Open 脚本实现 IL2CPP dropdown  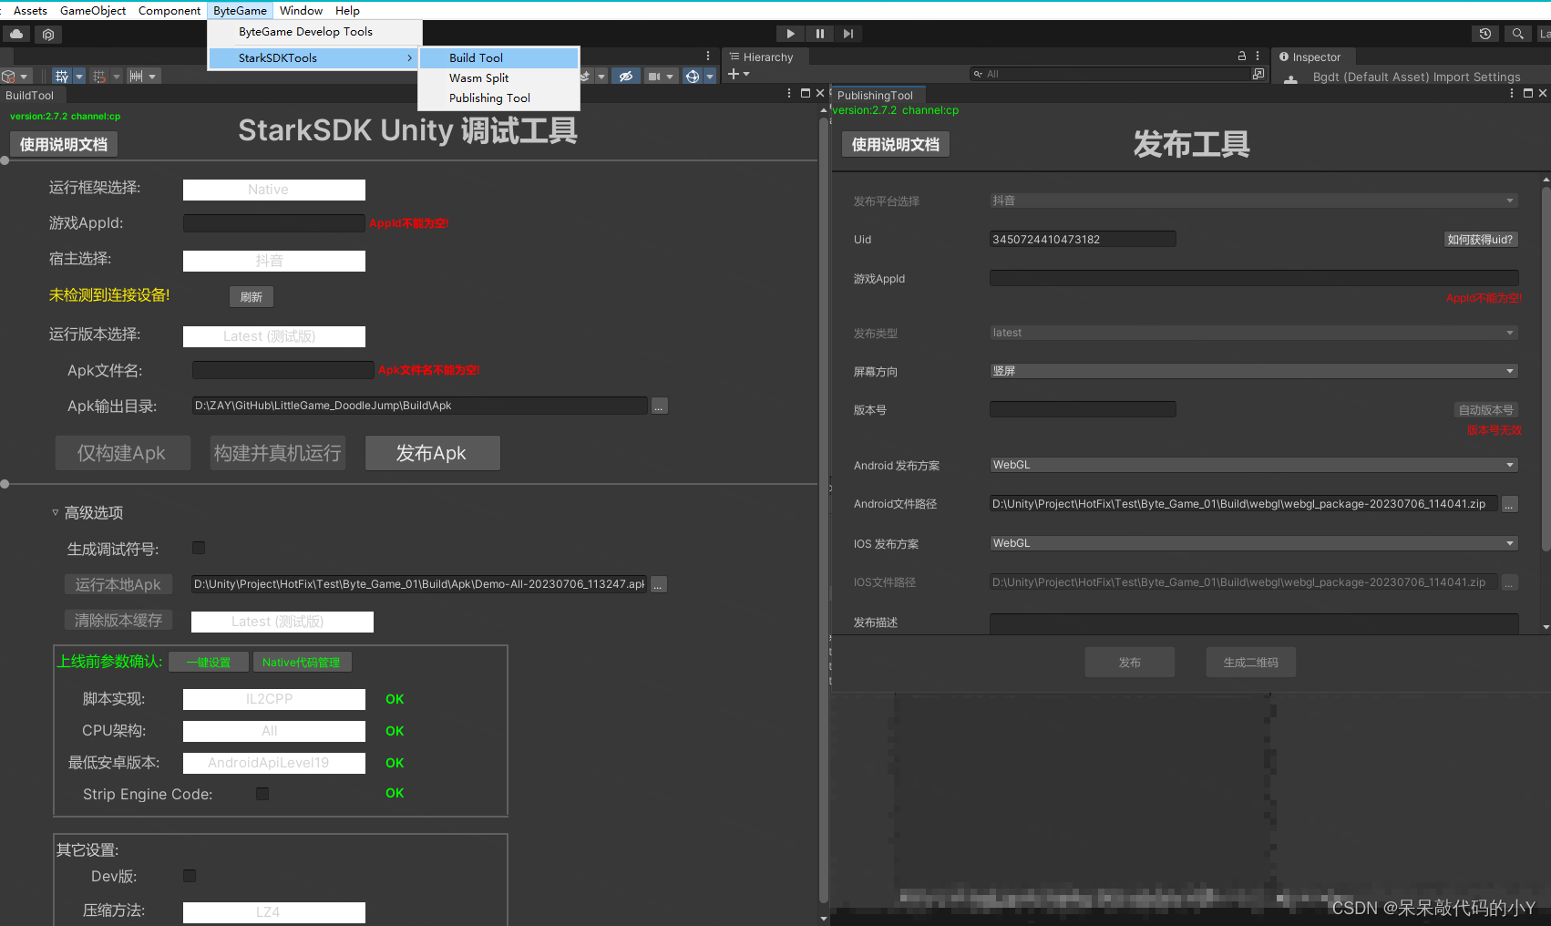point(274,699)
